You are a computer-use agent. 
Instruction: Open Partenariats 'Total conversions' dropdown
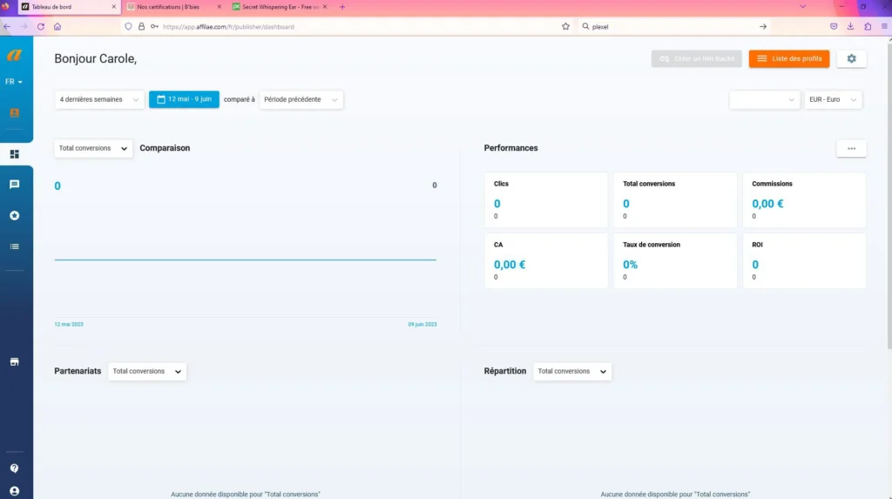point(146,371)
